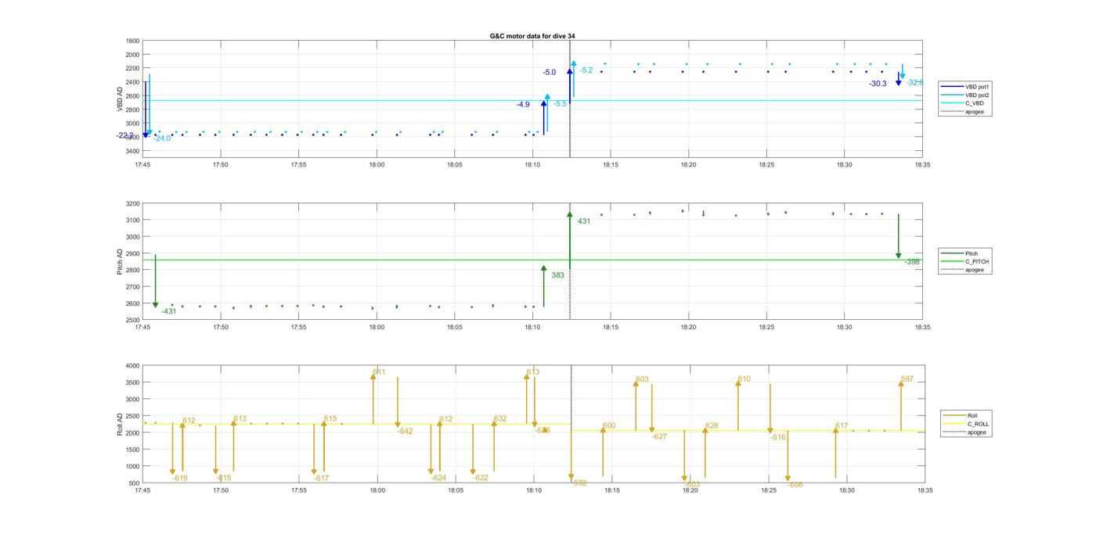Select 'C_VBD' legend entry
This screenshot has height=542, width=1096.
[x=974, y=103]
